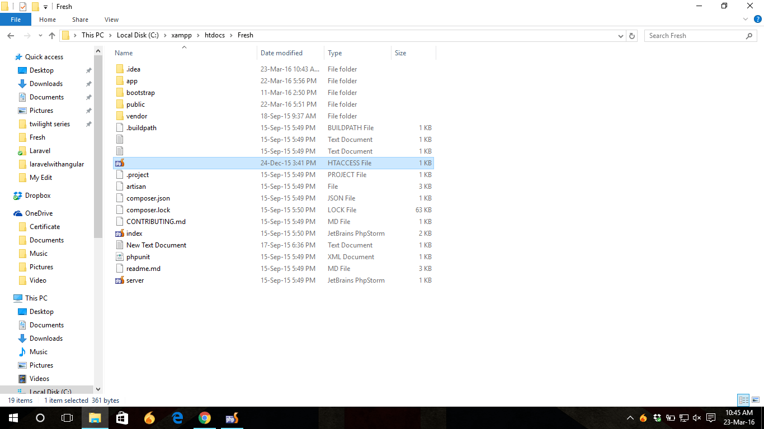Click the pin icon beside twilight series
The height and width of the screenshot is (429, 764).
tap(88, 124)
